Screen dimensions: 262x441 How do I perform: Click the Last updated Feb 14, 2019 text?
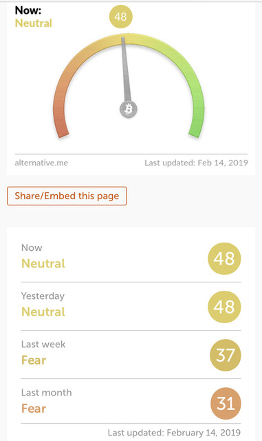[x=196, y=163]
